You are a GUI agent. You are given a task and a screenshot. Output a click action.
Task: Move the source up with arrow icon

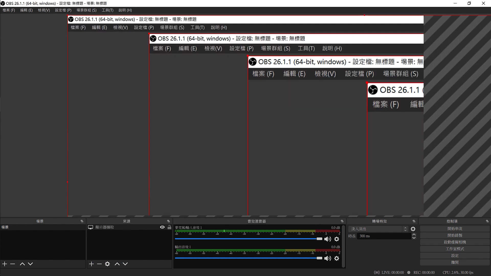tap(117, 264)
